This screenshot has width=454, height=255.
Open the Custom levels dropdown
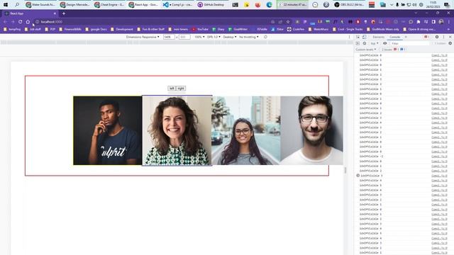click(x=366, y=50)
